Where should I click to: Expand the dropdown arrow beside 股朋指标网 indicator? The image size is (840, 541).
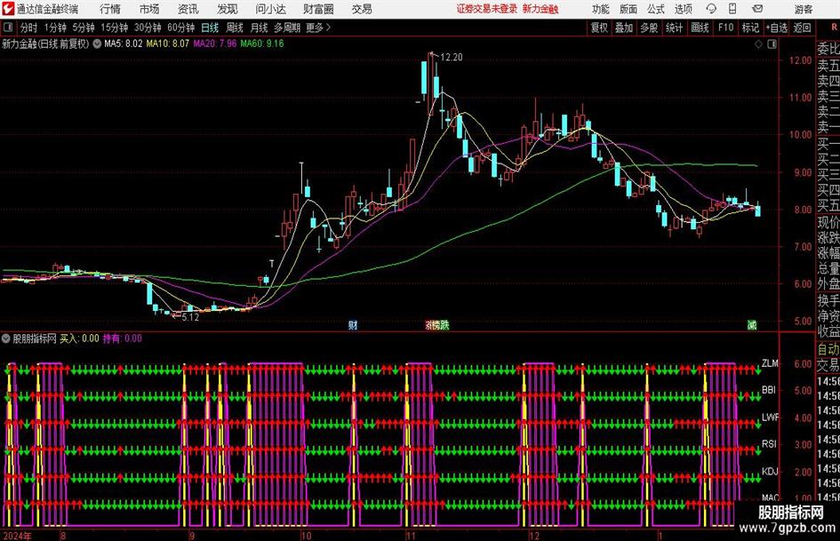pos(6,338)
